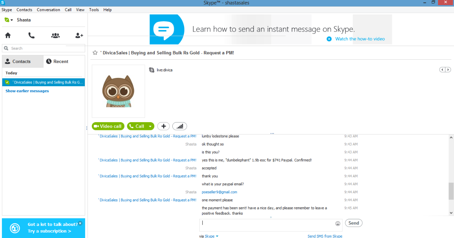Click the Add contact icon
The height and width of the screenshot is (238, 454).
(x=79, y=36)
